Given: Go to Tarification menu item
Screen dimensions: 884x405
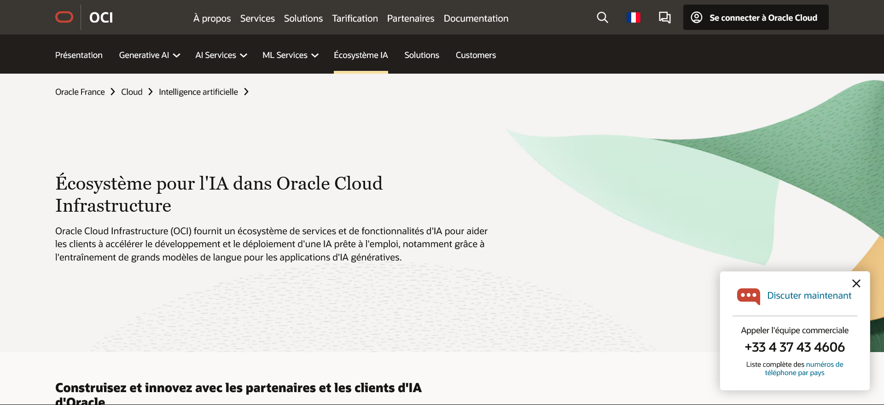Looking at the screenshot, I should (x=355, y=18).
